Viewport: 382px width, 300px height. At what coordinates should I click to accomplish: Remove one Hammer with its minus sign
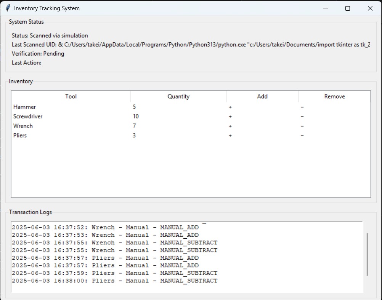302,107
